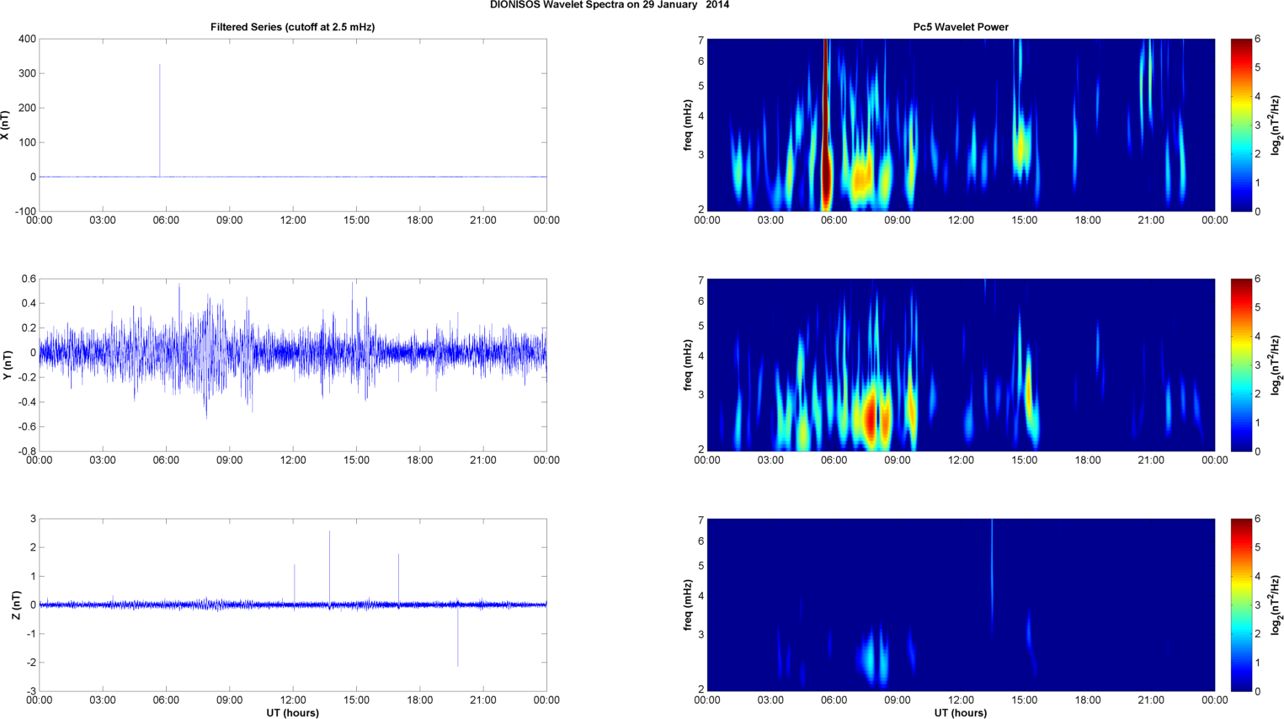The width and height of the screenshot is (1284, 719).
Task: Click the Z series spike at 12:00
Action: (294, 584)
